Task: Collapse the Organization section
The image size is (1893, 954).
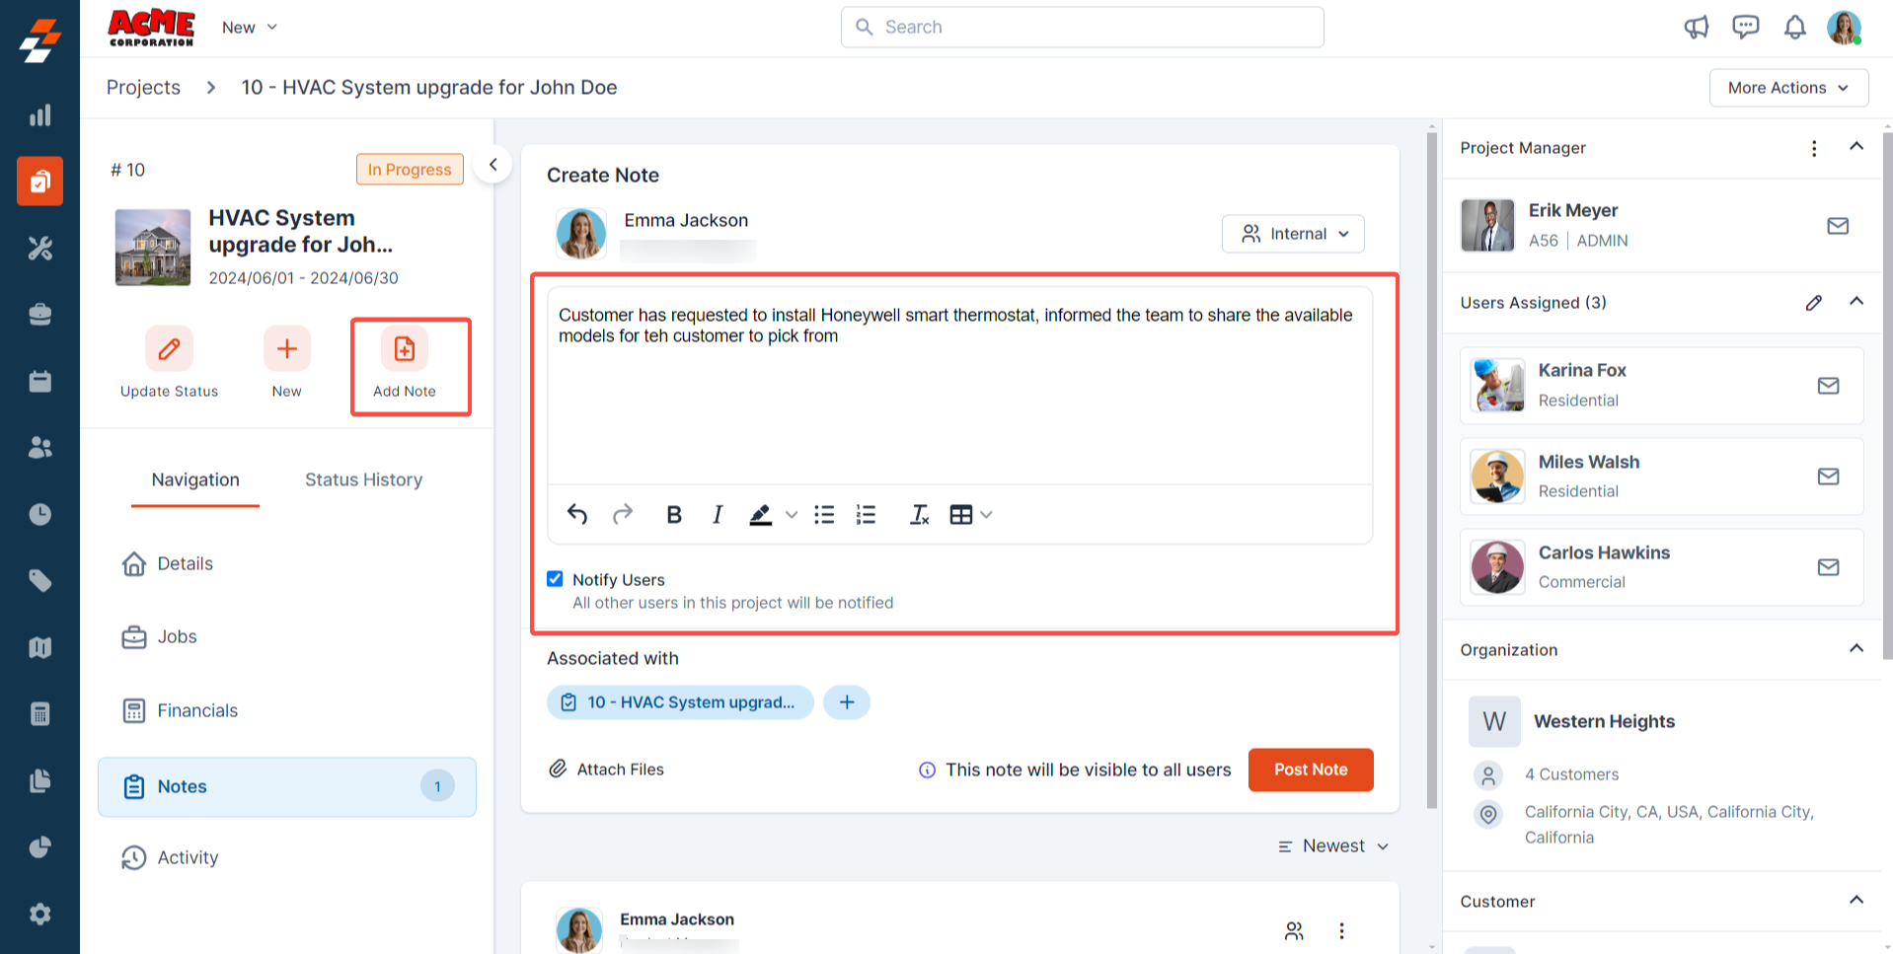Action: coord(1855,649)
